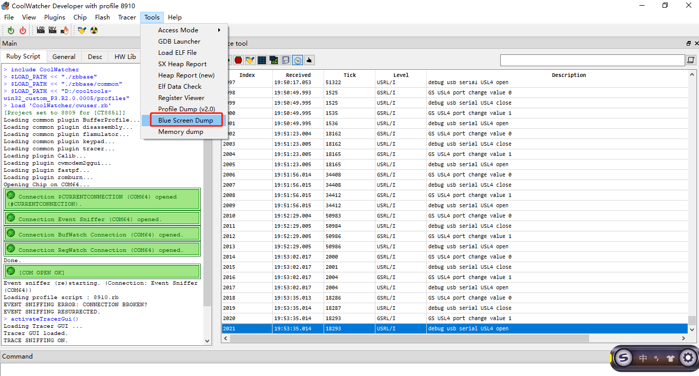Open the Flash menu
The width and height of the screenshot is (699, 376).
(x=103, y=17)
